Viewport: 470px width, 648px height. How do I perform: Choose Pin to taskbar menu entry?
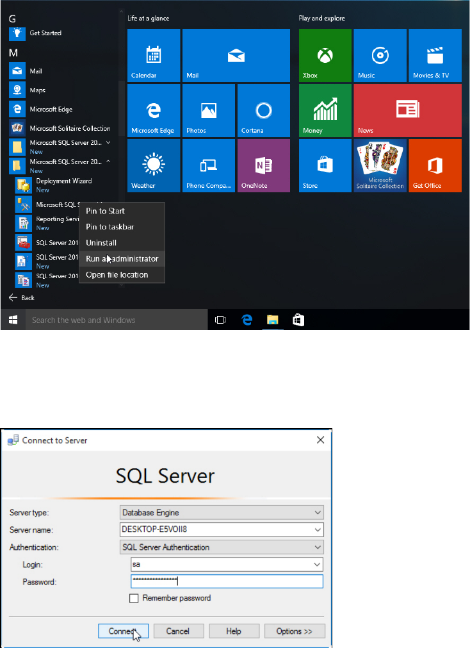click(x=109, y=227)
